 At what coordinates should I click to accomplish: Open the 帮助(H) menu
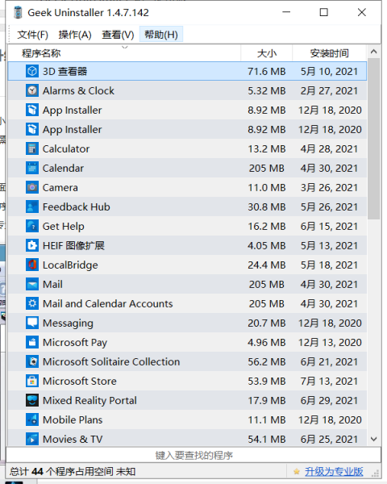161,34
